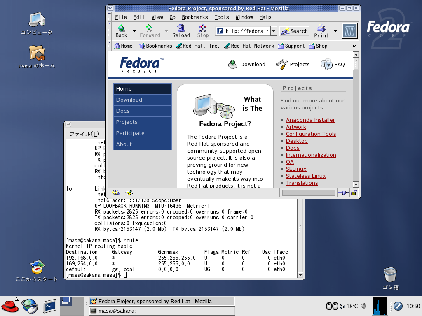Open the File menu in Mozilla
Image resolution: width=422 pixels, height=316 pixels.
(x=121, y=17)
